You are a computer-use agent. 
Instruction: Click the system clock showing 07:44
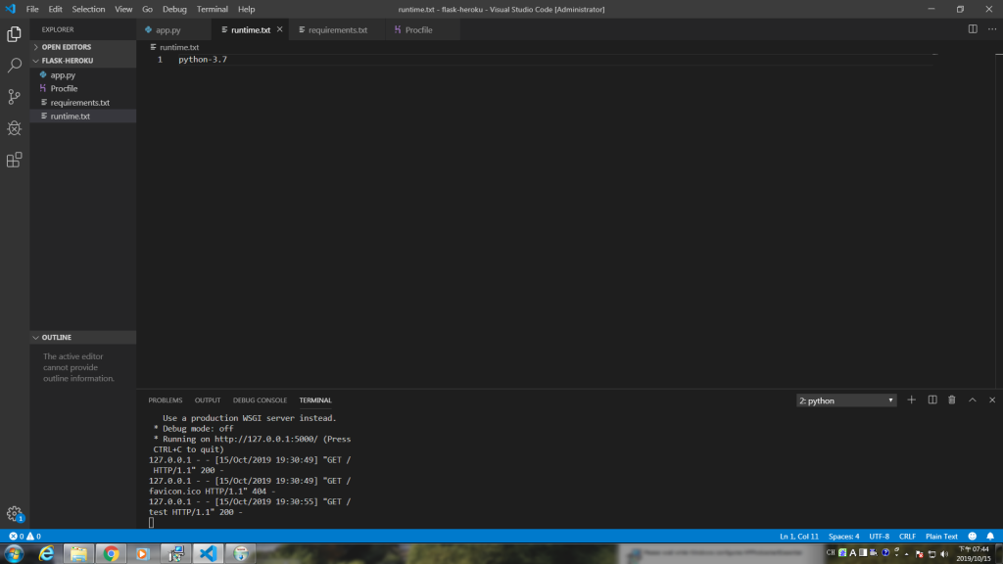974,554
